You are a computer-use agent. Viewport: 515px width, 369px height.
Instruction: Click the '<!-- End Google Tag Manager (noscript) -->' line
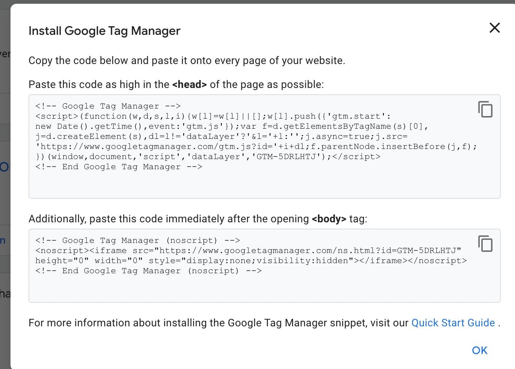click(x=148, y=271)
